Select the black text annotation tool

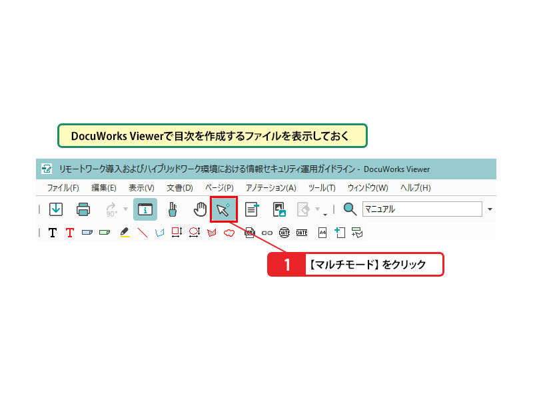53,233
